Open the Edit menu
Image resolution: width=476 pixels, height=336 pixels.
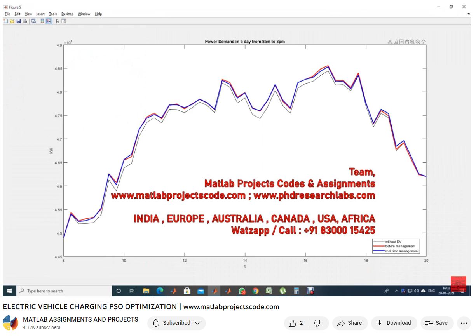17,14
